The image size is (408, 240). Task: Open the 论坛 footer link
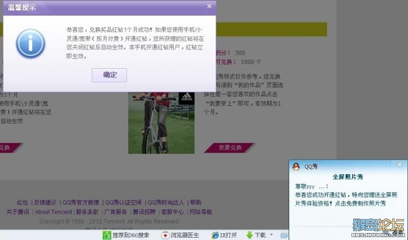coord(22,202)
